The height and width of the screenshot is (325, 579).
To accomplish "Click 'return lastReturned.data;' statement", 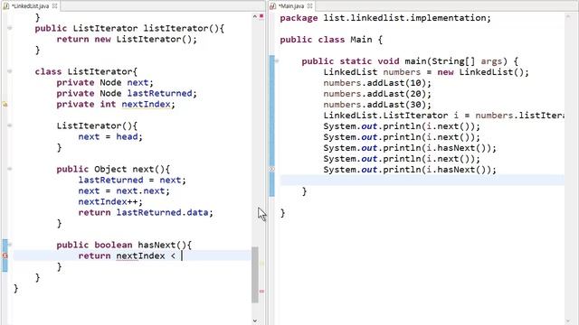I will click(146, 213).
